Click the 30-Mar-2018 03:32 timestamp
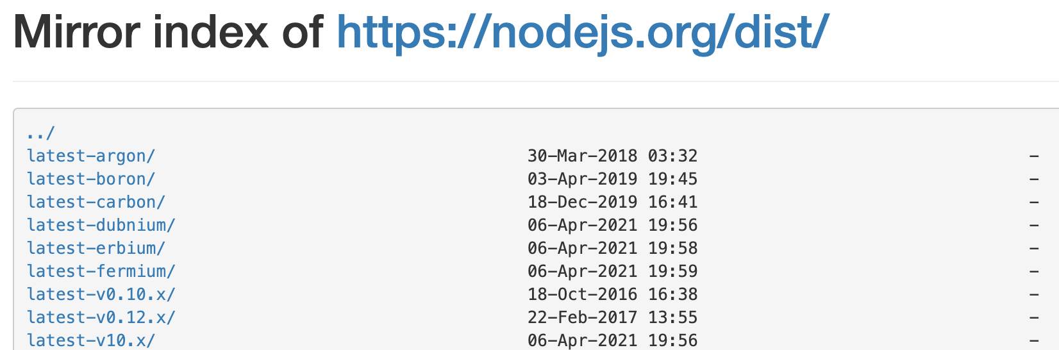The height and width of the screenshot is (350, 1059). point(612,156)
